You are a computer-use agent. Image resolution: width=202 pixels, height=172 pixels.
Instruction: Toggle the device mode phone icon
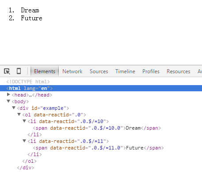(19, 71)
